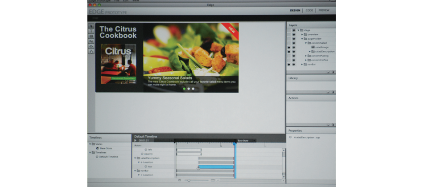Click the trash icon in Library panel
Screen dimensions: 428x187
333,92
